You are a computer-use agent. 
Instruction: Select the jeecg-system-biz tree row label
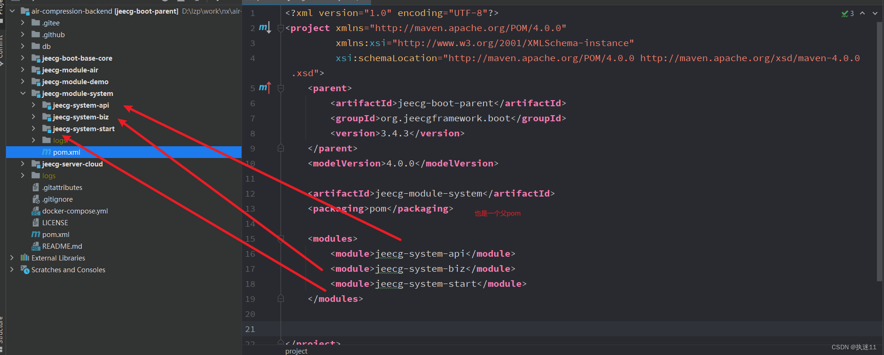click(81, 117)
